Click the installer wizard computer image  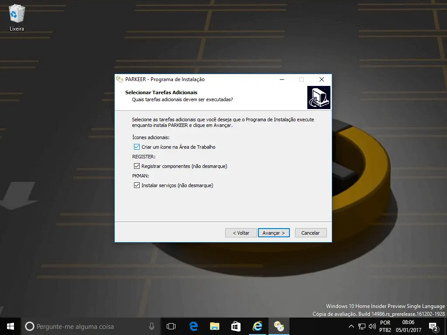pos(319,97)
